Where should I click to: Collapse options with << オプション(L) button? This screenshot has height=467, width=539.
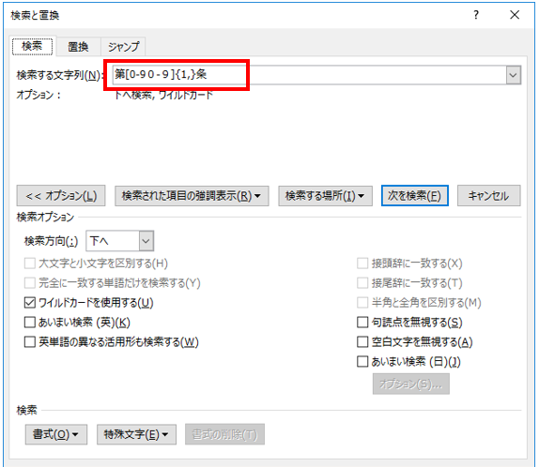(61, 196)
